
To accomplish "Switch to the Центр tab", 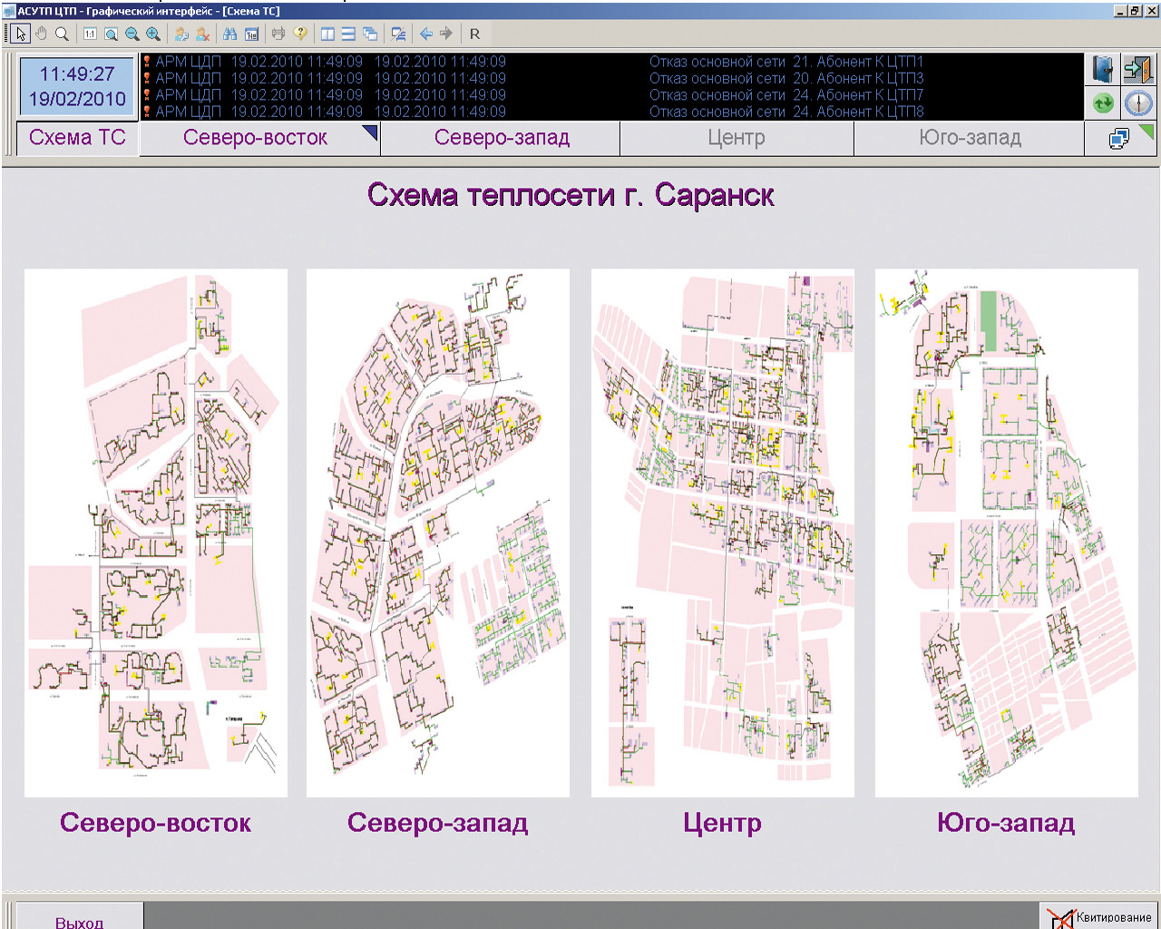I will tap(736, 138).
